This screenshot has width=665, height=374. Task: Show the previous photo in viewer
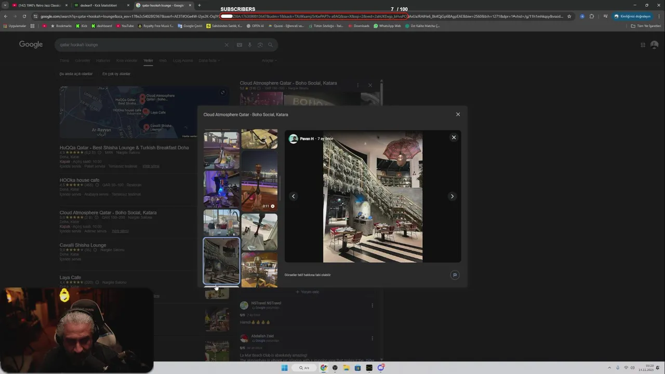(x=294, y=196)
